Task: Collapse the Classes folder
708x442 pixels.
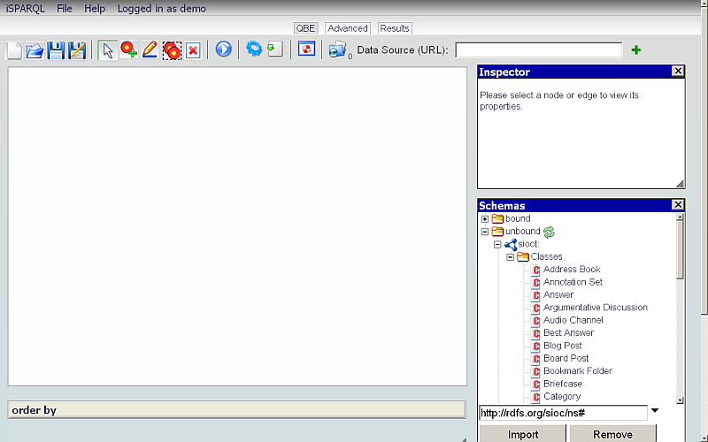Action: 511,257
